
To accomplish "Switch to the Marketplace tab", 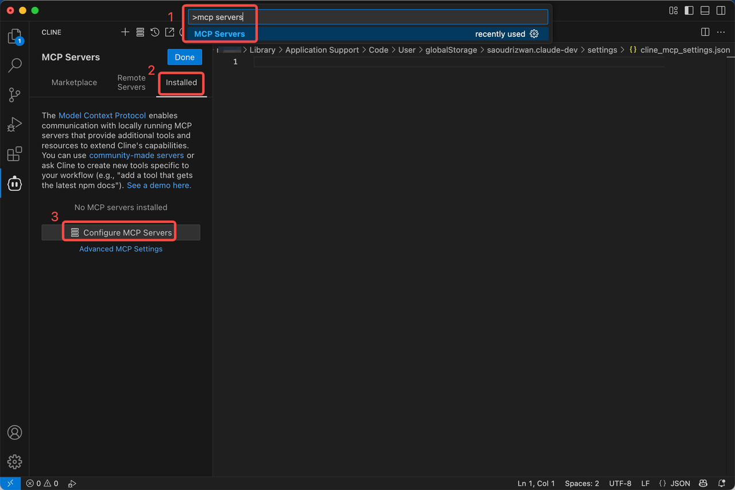I will [74, 82].
